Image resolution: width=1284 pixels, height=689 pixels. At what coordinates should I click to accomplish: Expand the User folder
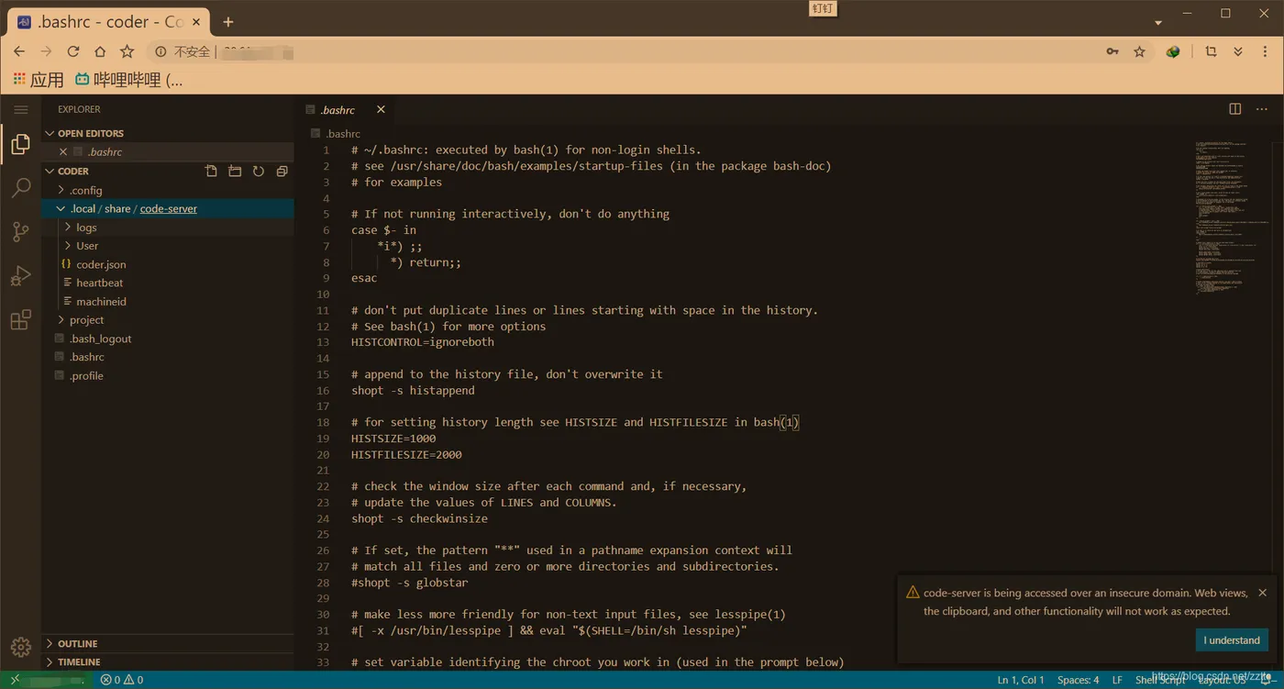point(168,246)
